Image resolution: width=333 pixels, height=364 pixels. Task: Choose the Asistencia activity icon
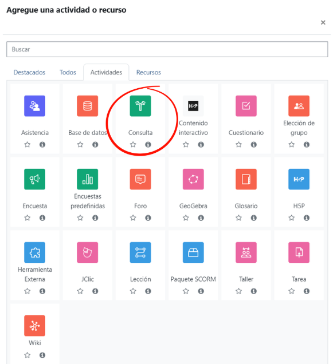pyautogui.click(x=34, y=106)
